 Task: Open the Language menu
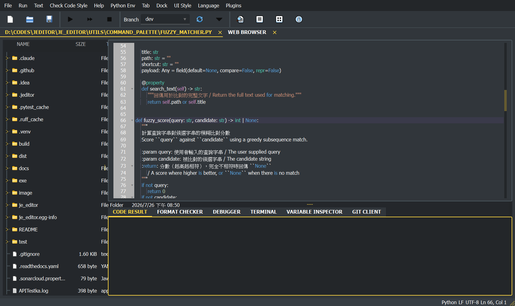coord(208,6)
